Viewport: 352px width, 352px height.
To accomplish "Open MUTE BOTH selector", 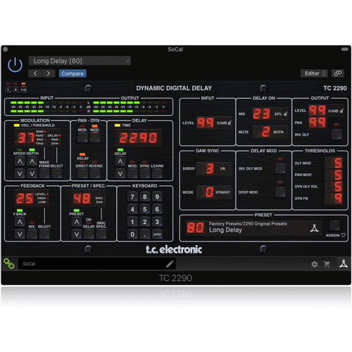I will (270, 132).
